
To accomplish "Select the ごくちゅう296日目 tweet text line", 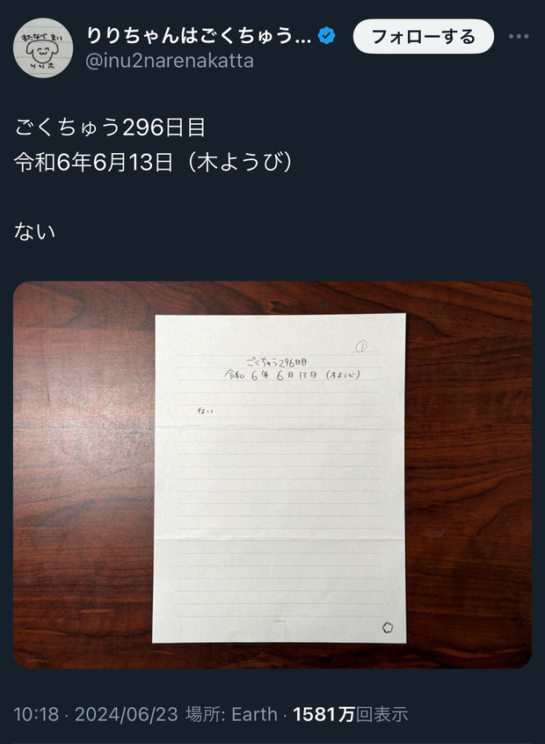I will [110, 128].
